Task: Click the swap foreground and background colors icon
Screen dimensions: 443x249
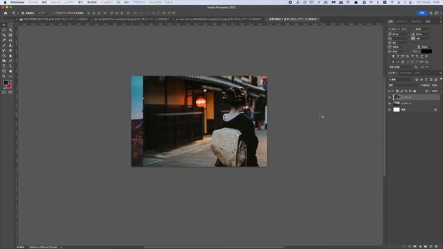Action: point(11,82)
